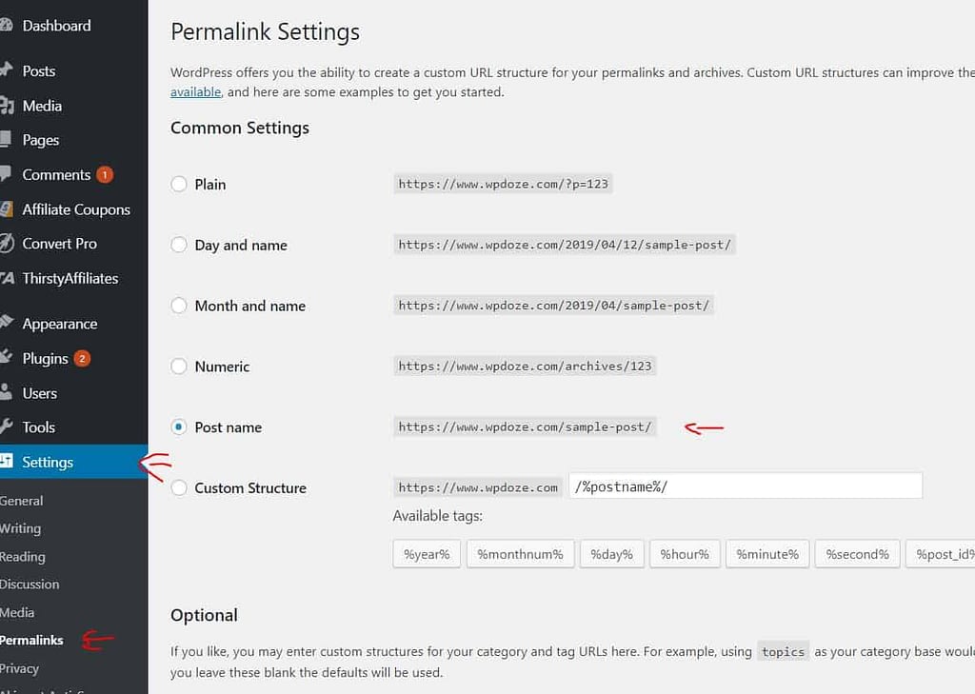Image resolution: width=975 pixels, height=694 pixels.
Task: Click the Appearance paintbrush icon
Action: pos(7,322)
